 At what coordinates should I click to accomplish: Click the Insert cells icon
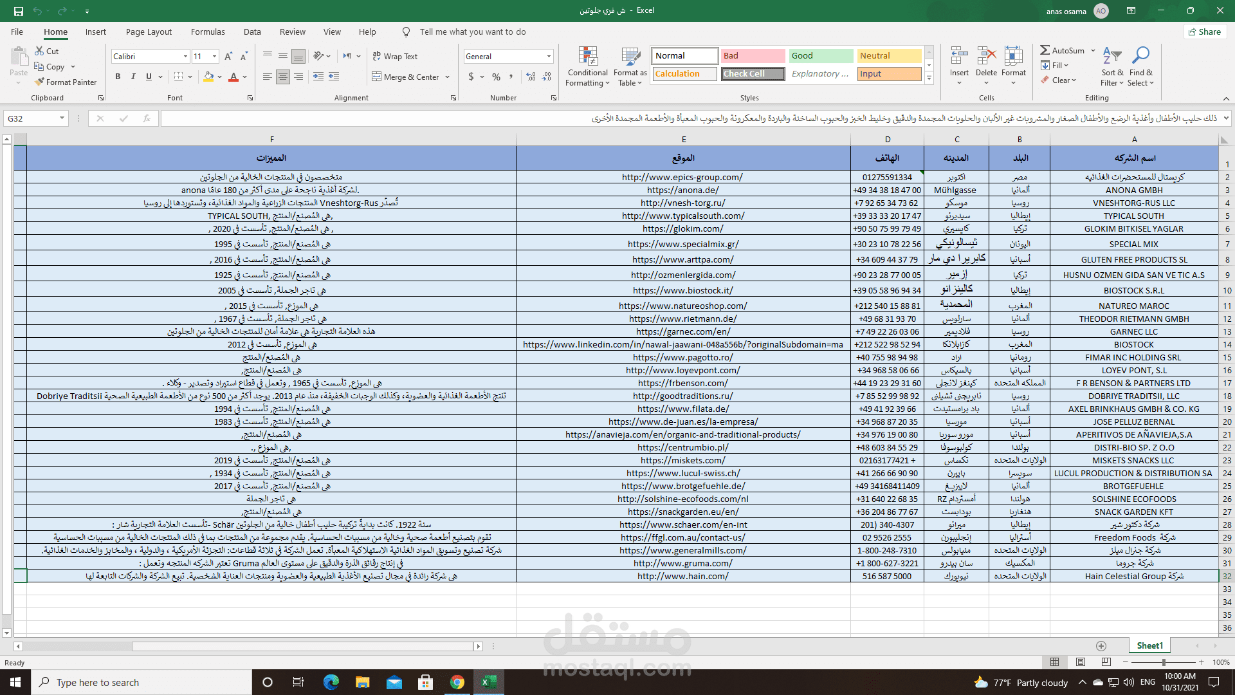click(959, 57)
